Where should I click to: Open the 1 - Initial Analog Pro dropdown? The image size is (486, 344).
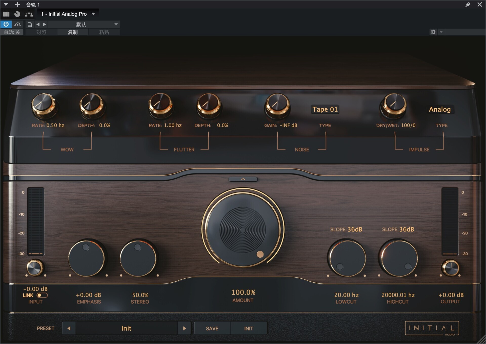click(x=68, y=14)
